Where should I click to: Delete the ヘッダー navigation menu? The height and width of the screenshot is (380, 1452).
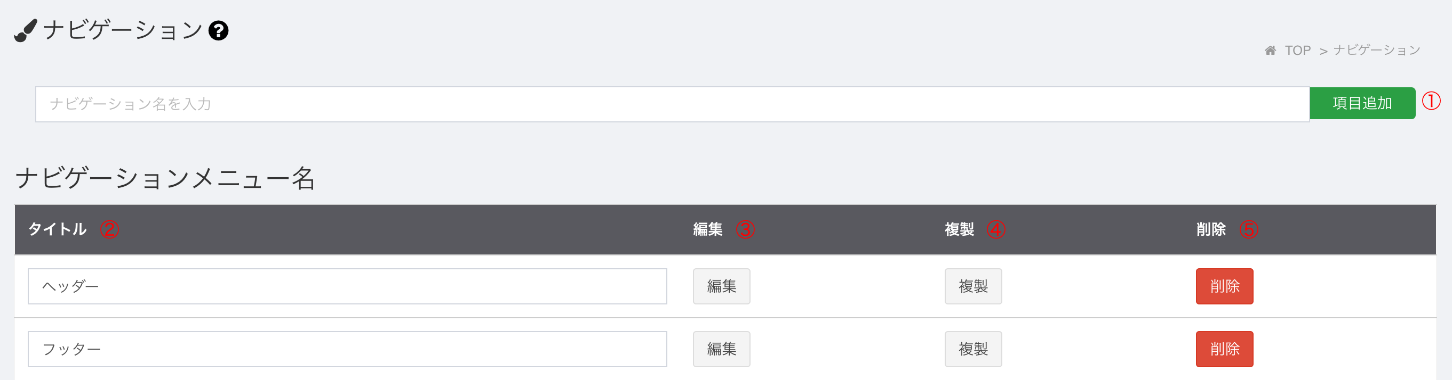[x=1224, y=286]
